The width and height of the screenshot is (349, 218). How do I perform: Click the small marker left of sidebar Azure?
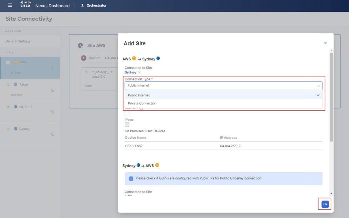[x=8, y=85]
